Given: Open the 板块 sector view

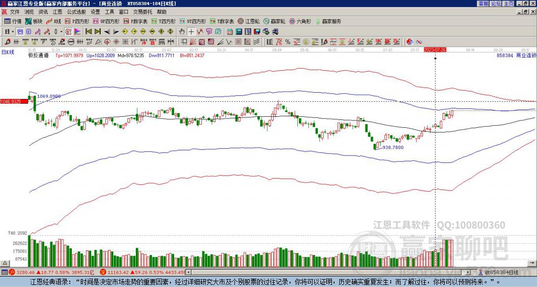Looking at the screenshot, I should (x=34, y=21).
